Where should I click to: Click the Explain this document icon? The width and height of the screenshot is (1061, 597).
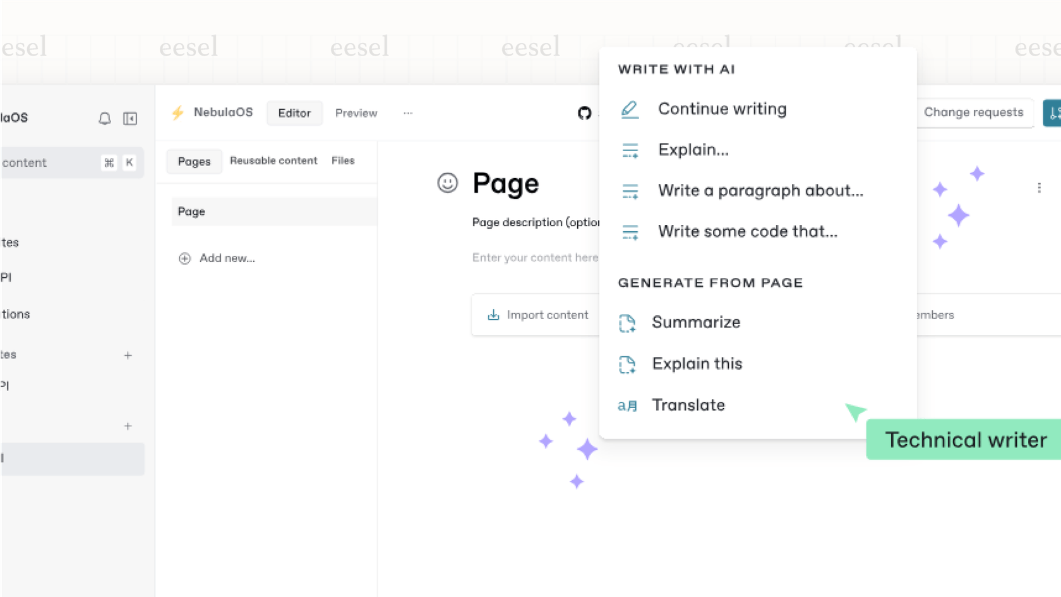[x=628, y=365]
